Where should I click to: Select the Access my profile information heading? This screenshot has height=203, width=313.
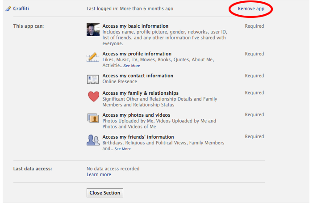[137, 54]
